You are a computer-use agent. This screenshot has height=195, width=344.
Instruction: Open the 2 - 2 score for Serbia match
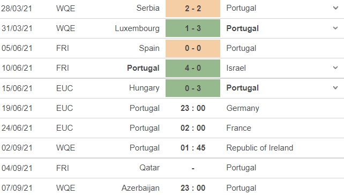point(193,9)
